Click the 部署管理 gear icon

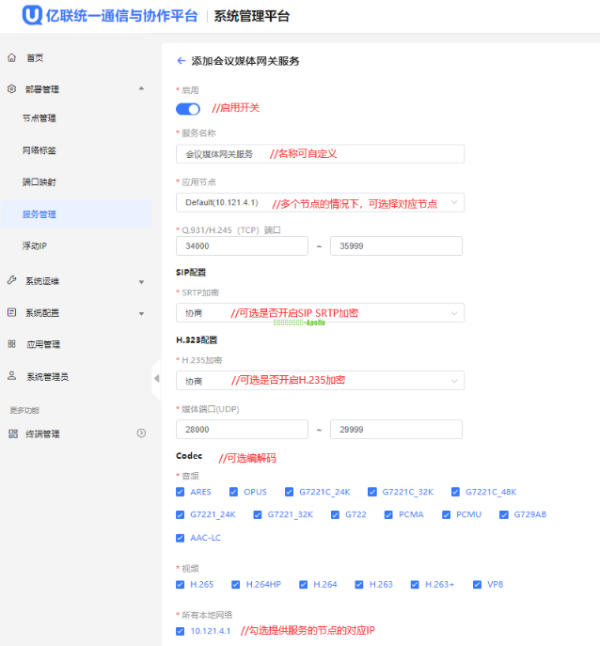[x=12, y=89]
